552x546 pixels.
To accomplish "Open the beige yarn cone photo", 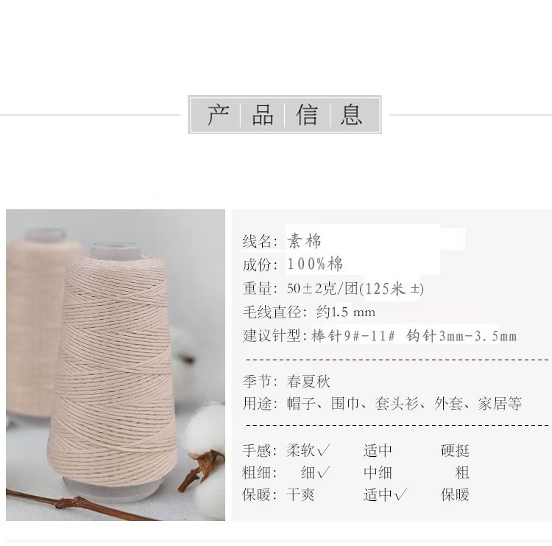I will coord(116,365).
